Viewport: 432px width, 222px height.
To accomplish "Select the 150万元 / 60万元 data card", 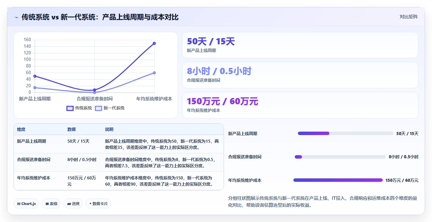I will pos(300,105).
